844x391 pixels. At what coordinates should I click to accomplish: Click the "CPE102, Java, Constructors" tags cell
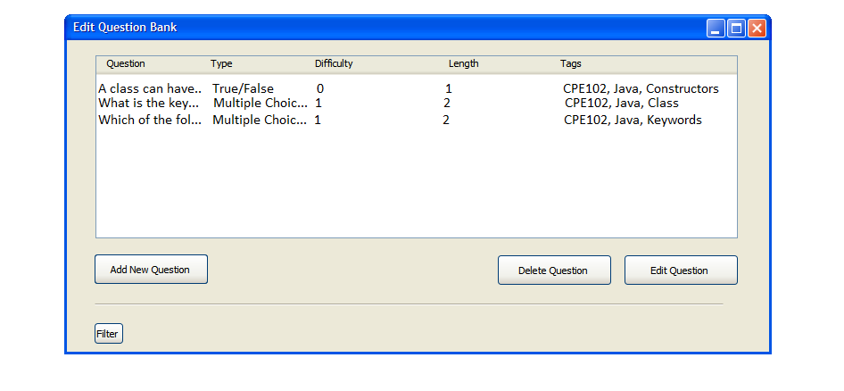[641, 89]
